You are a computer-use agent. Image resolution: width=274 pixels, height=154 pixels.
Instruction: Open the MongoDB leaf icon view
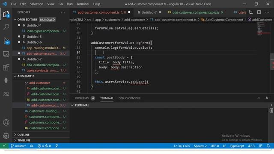click(x=6, y=80)
